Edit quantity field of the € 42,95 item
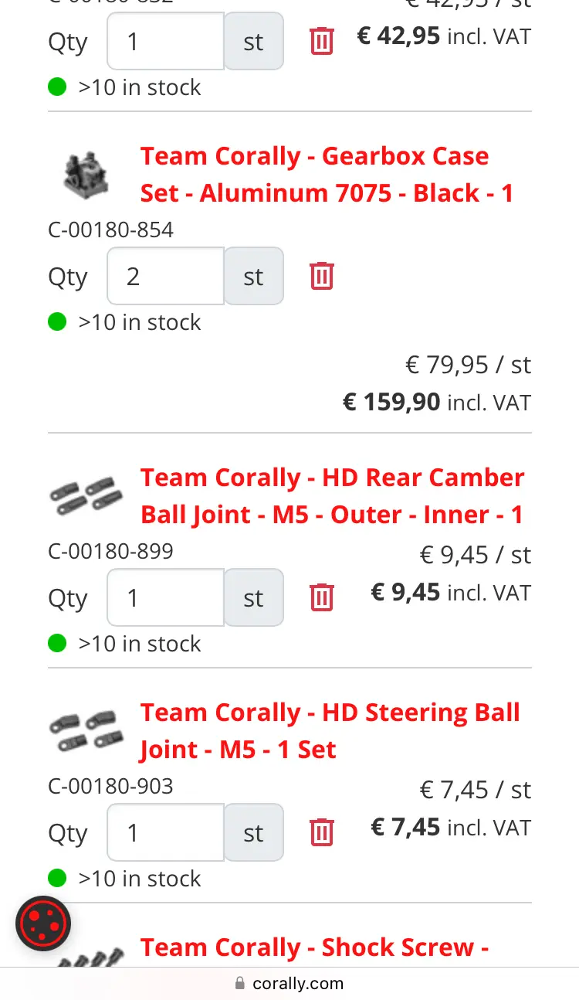Screen dimensions: 579x1000 [x=165, y=41]
